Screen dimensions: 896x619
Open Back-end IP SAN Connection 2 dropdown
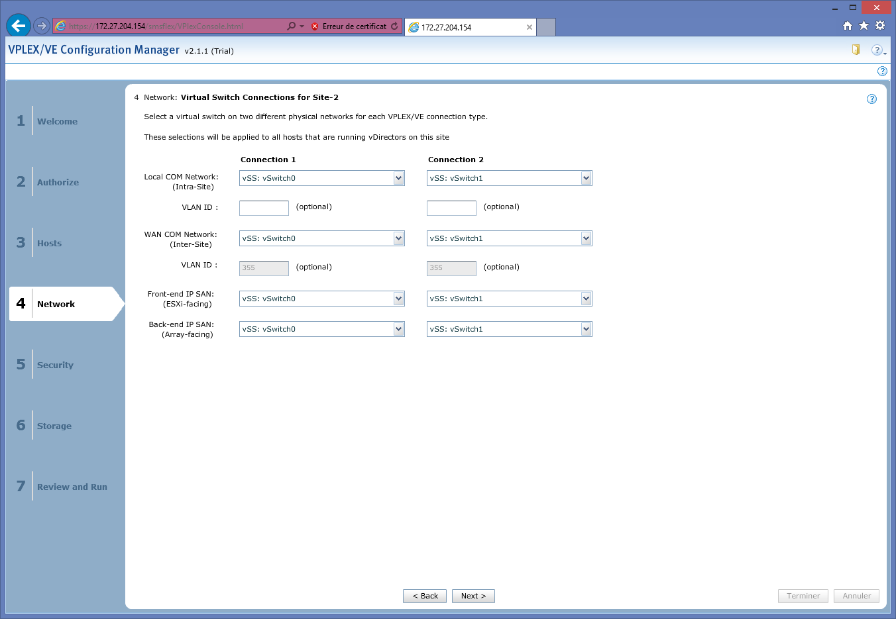pyautogui.click(x=586, y=329)
